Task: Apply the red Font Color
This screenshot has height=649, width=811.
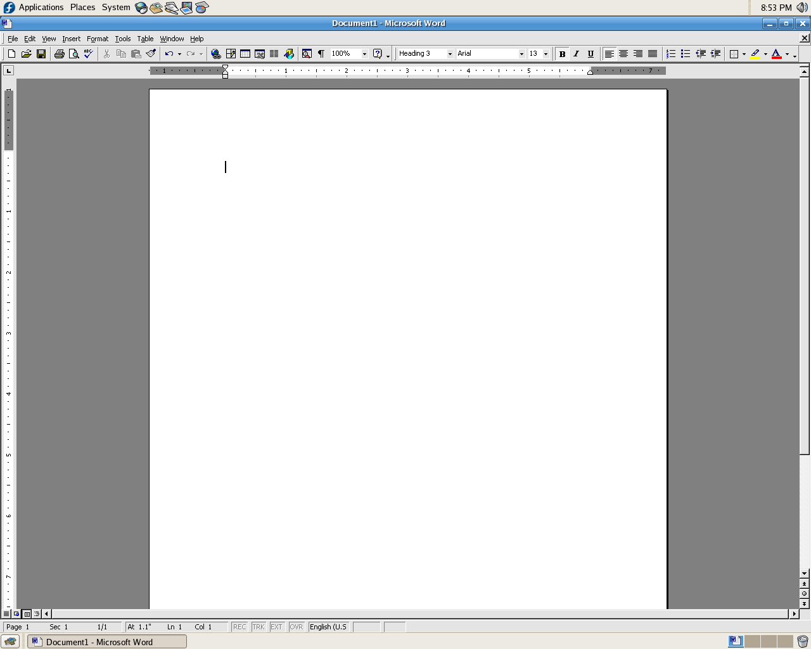Action: click(x=776, y=54)
